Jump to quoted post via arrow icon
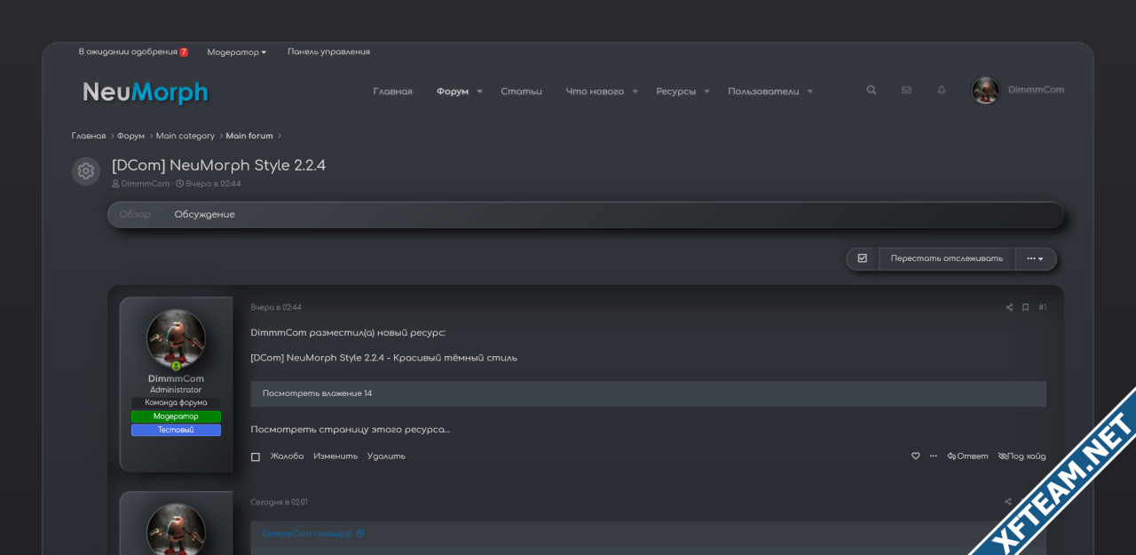Image resolution: width=1136 pixels, height=555 pixels. [x=359, y=534]
